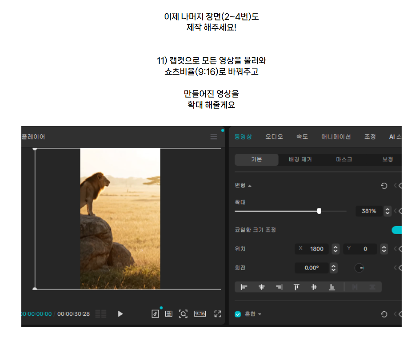
Task: Open the 애니메이션 tab
Action: (336, 137)
